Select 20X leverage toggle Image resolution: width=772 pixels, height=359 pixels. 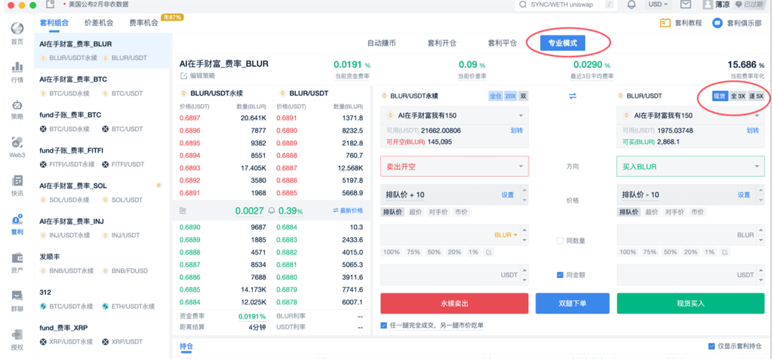click(x=510, y=96)
